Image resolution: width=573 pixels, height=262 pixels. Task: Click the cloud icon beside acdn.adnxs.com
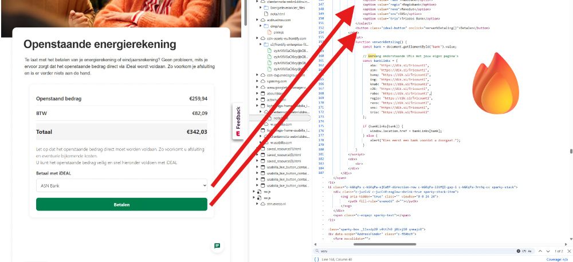click(263, 20)
